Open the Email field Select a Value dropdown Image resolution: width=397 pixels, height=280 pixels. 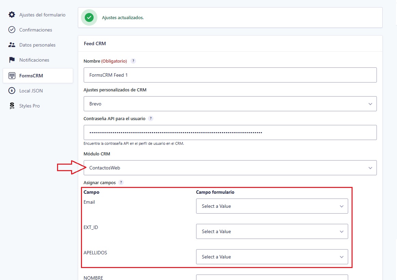pyautogui.click(x=272, y=206)
